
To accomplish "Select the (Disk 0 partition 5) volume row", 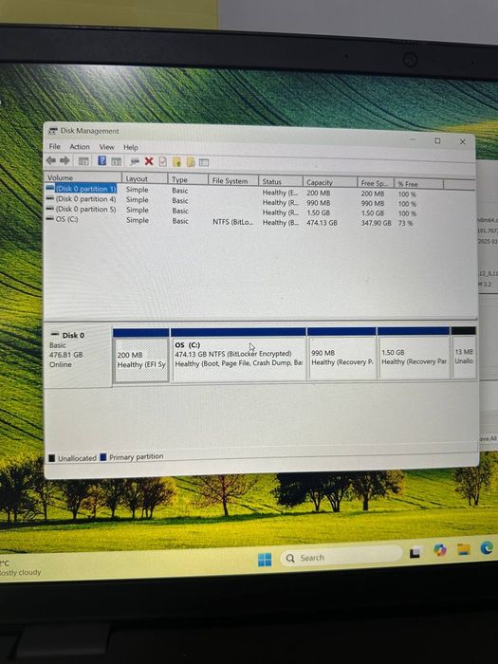I will (x=85, y=209).
